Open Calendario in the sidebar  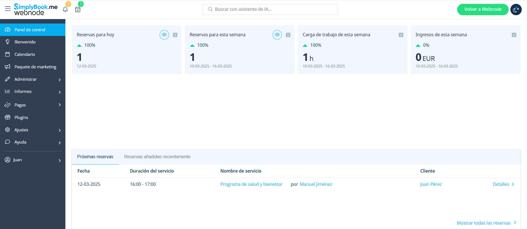tap(25, 54)
